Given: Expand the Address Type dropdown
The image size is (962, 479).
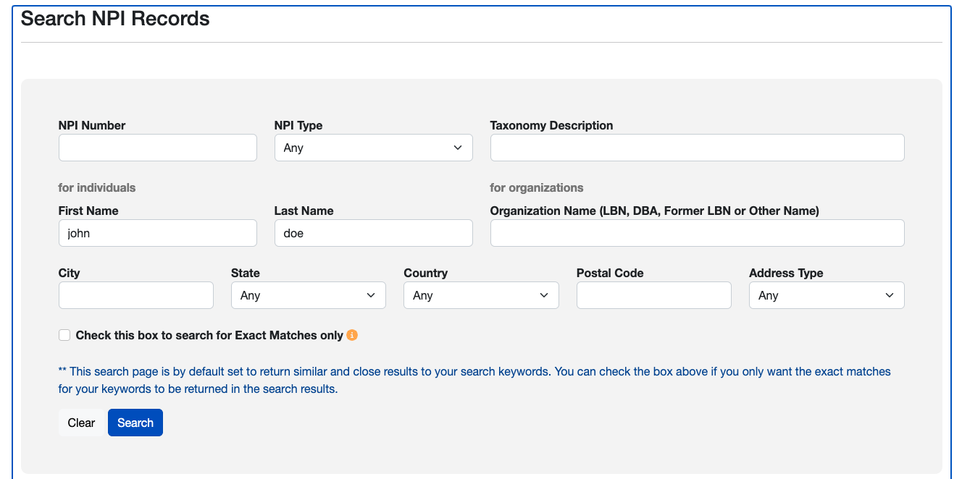Looking at the screenshot, I should click(x=826, y=295).
